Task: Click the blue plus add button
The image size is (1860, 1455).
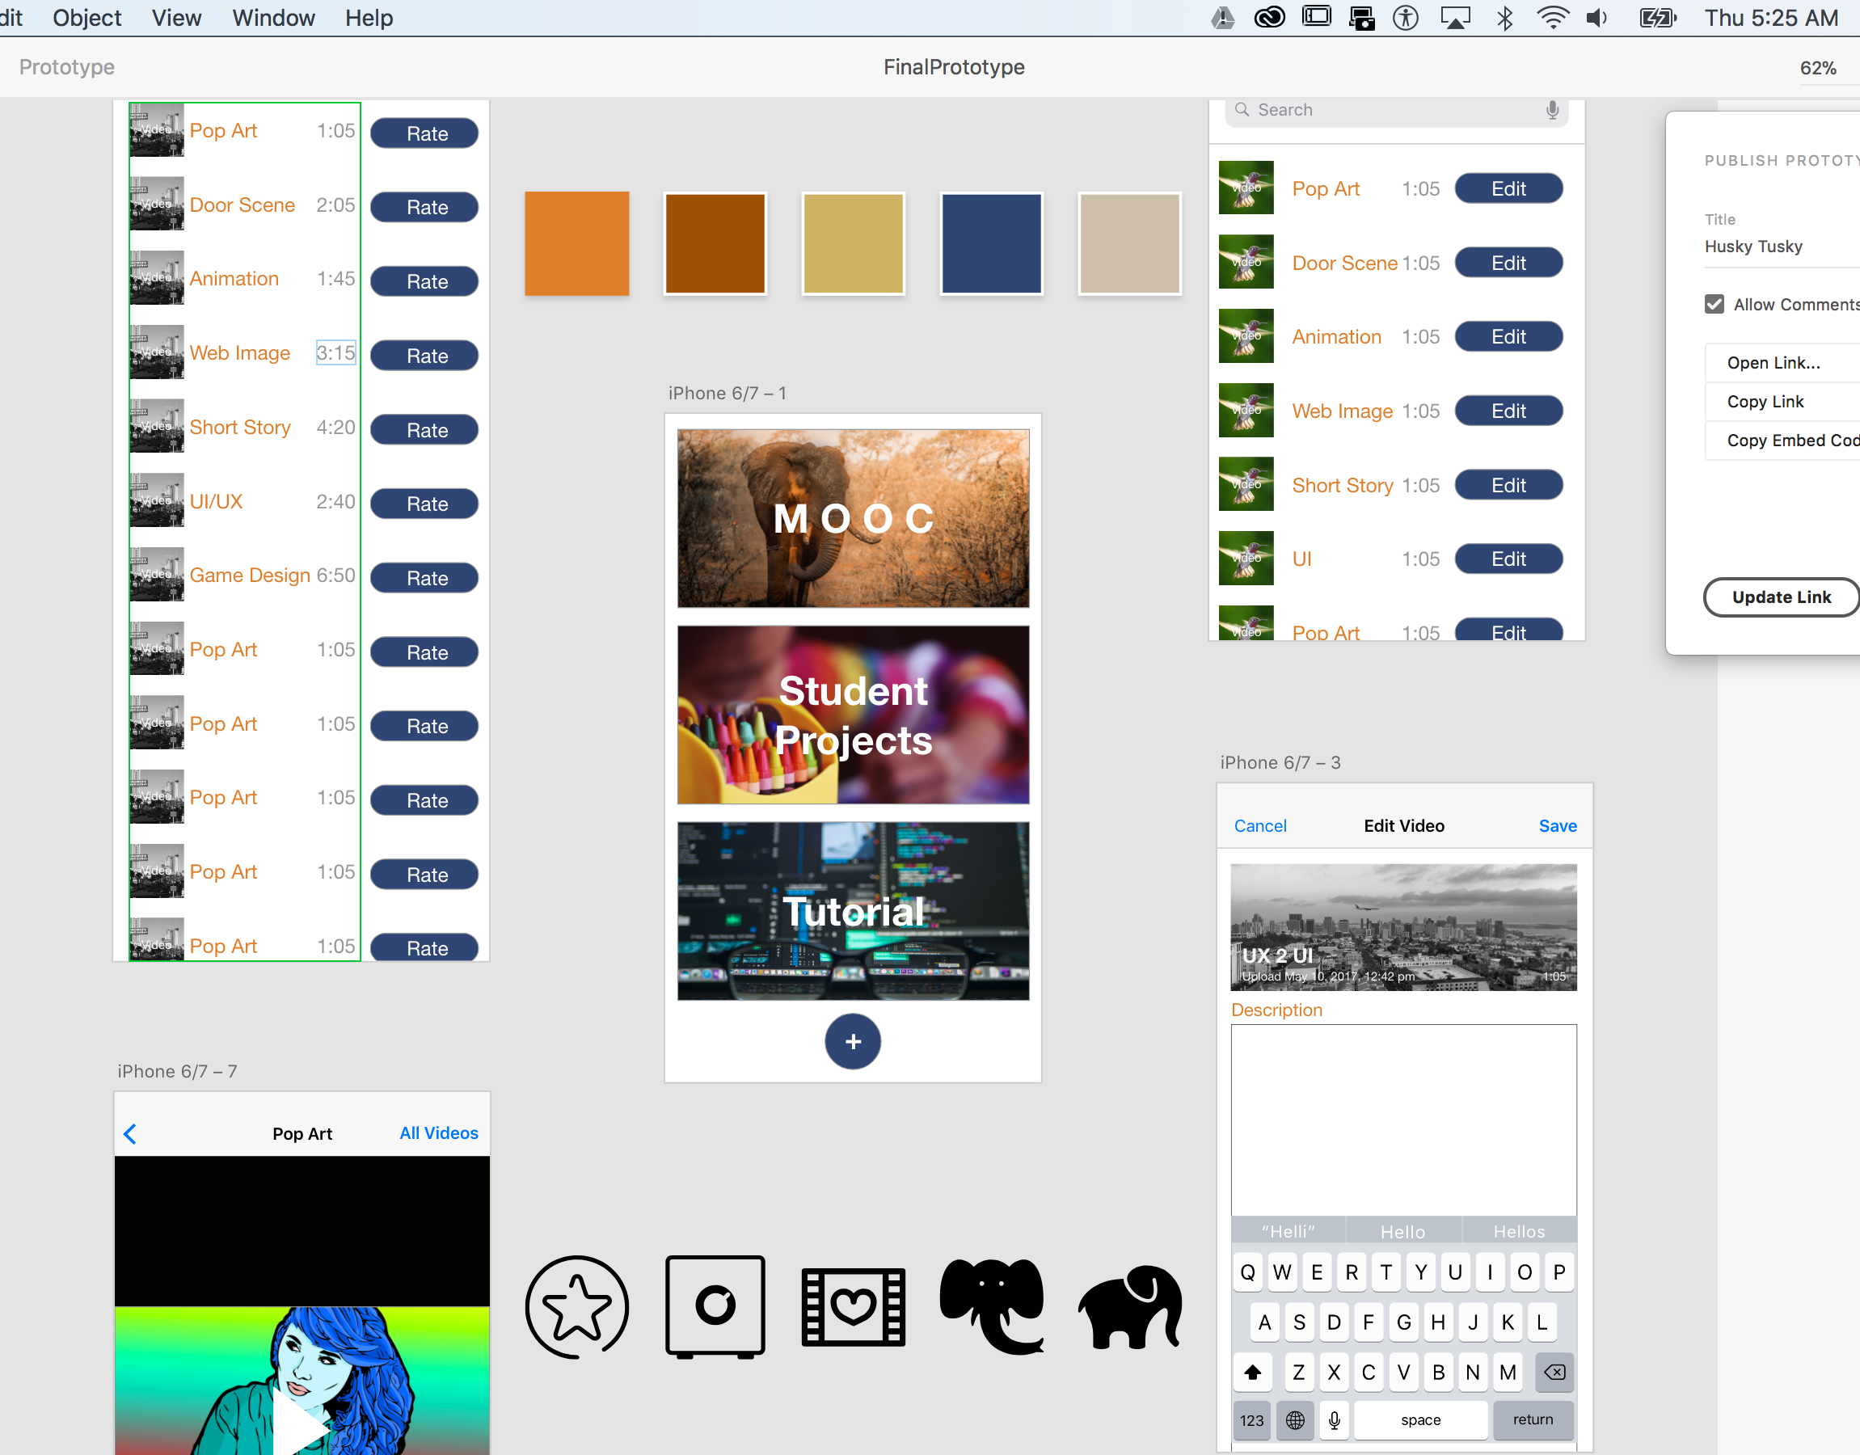Action: click(853, 1041)
